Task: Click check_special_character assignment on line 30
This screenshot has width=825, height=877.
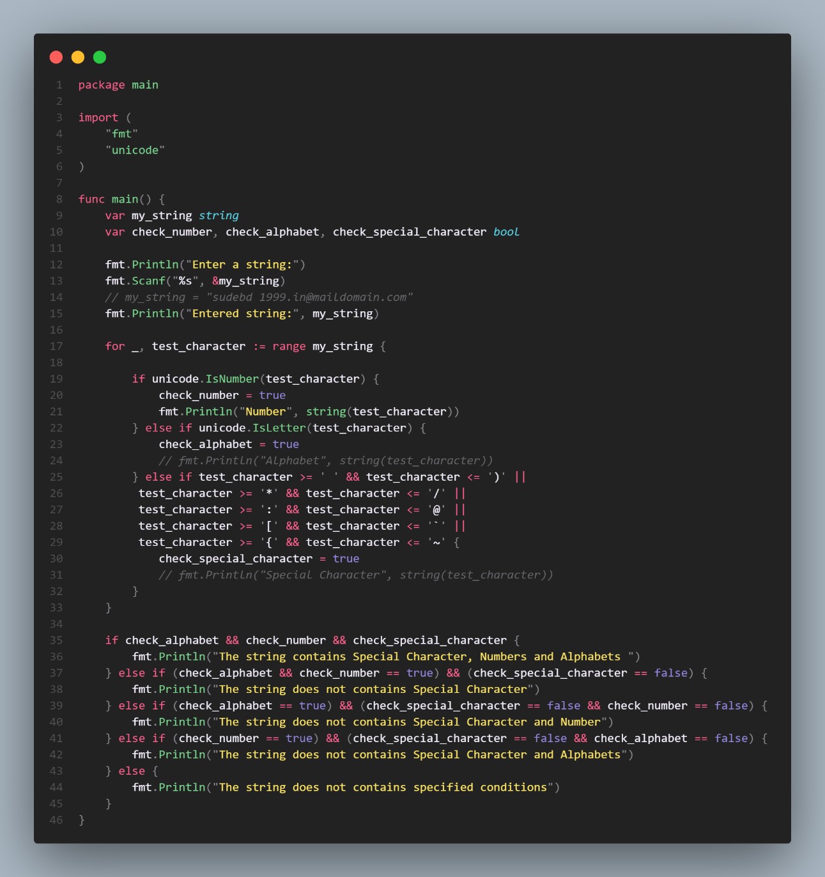Action: pyautogui.click(x=258, y=558)
